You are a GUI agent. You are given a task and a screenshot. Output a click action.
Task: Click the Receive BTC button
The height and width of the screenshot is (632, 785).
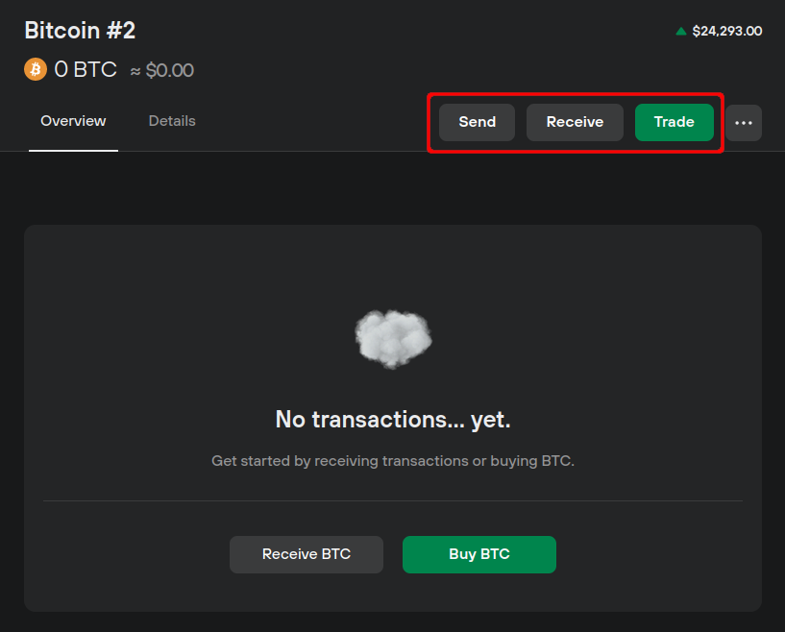[x=307, y=554]
